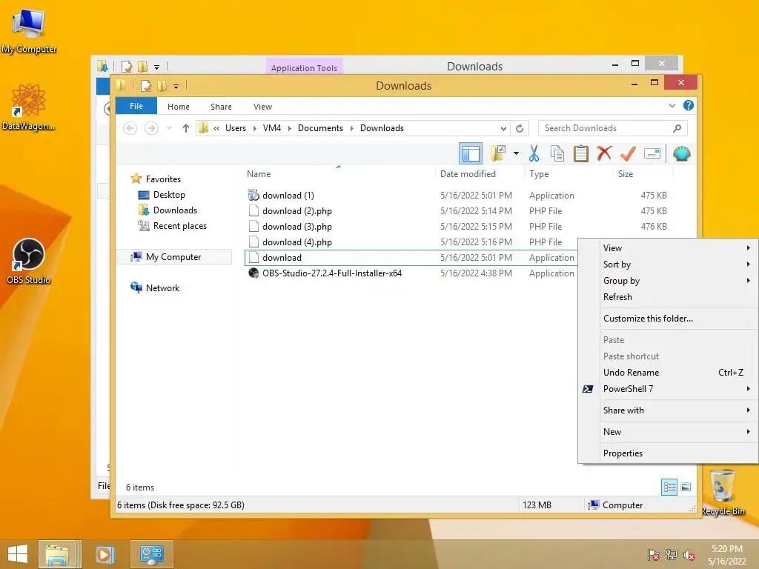759x569 pixels.
Task: Select Network in navigation pane
Action: [x=162, y=288]
